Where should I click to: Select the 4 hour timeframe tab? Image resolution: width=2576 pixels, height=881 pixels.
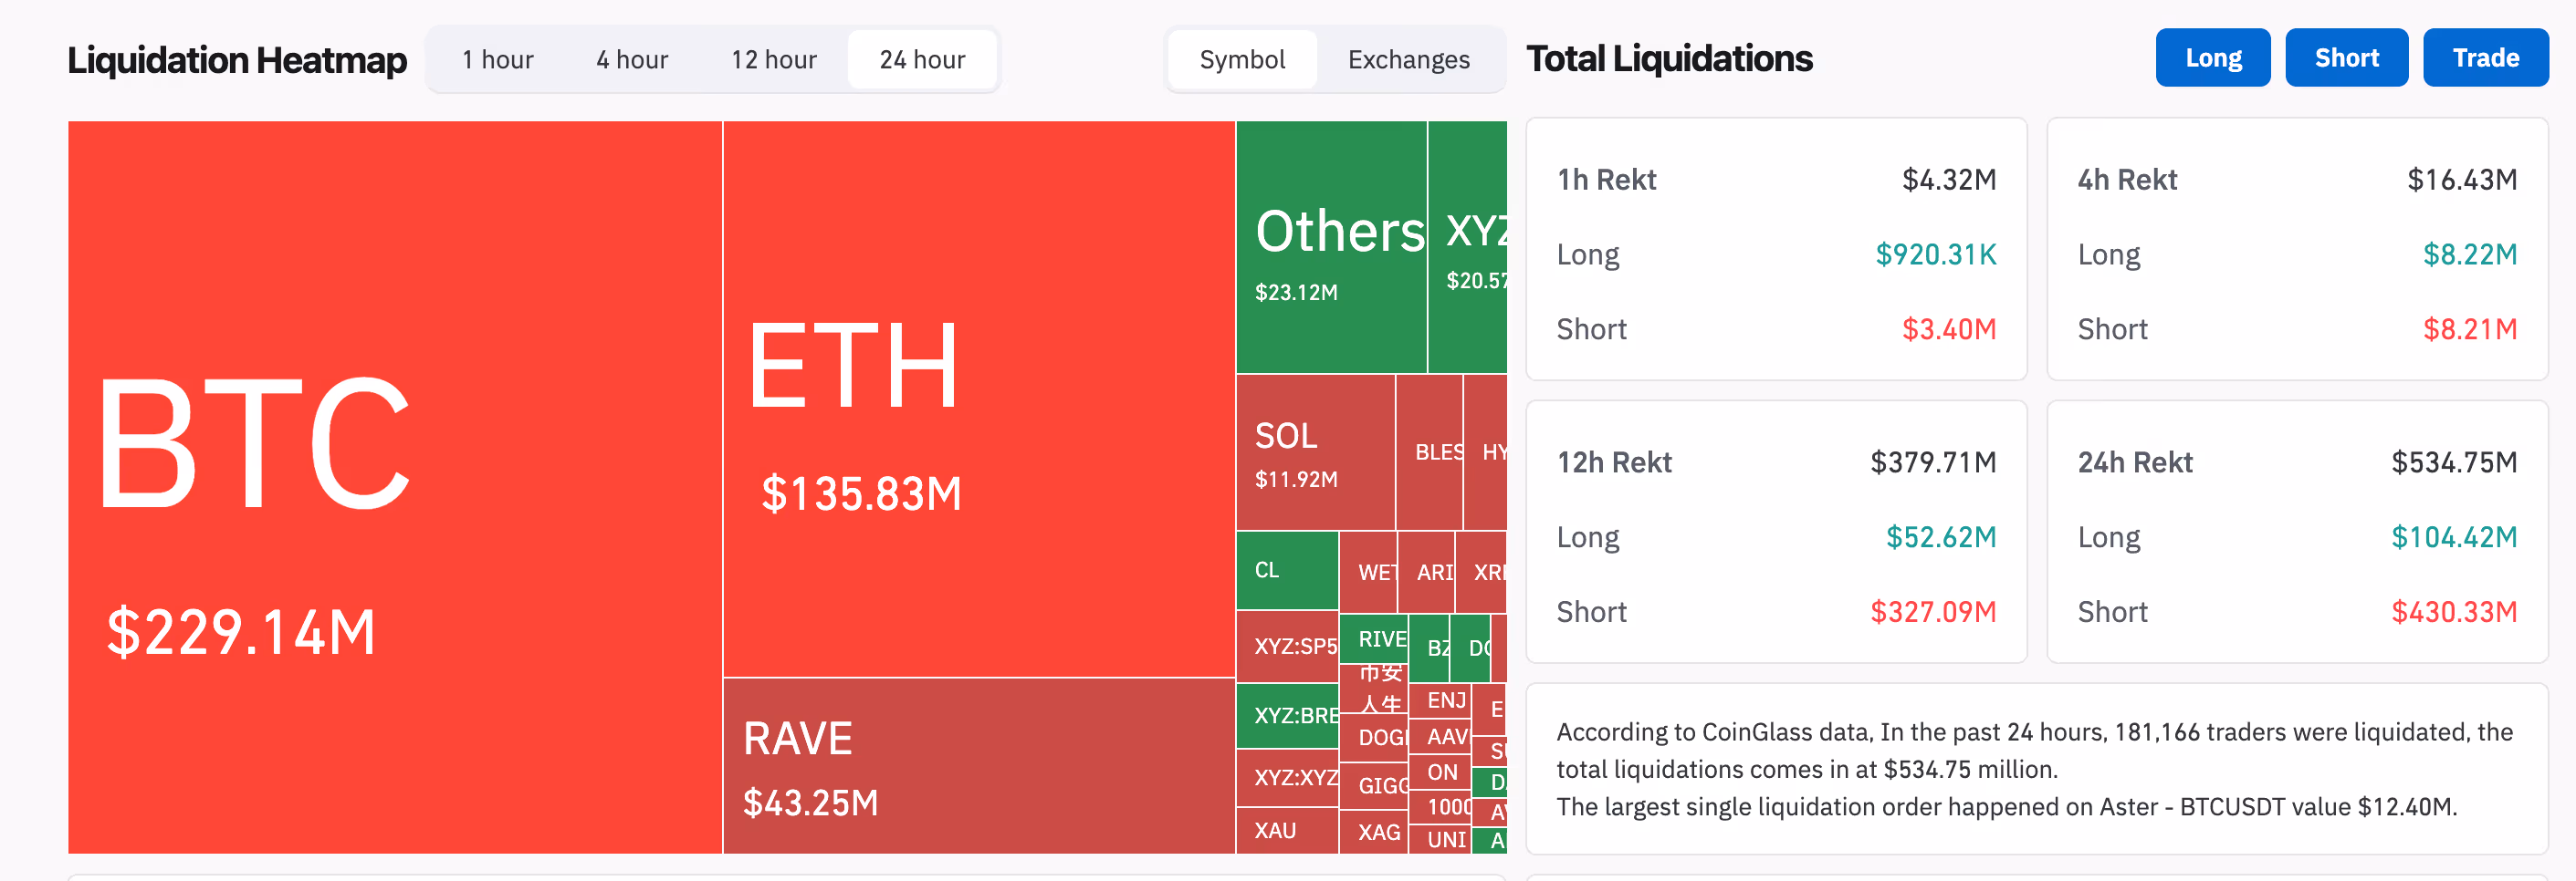(x=632, y=60)
